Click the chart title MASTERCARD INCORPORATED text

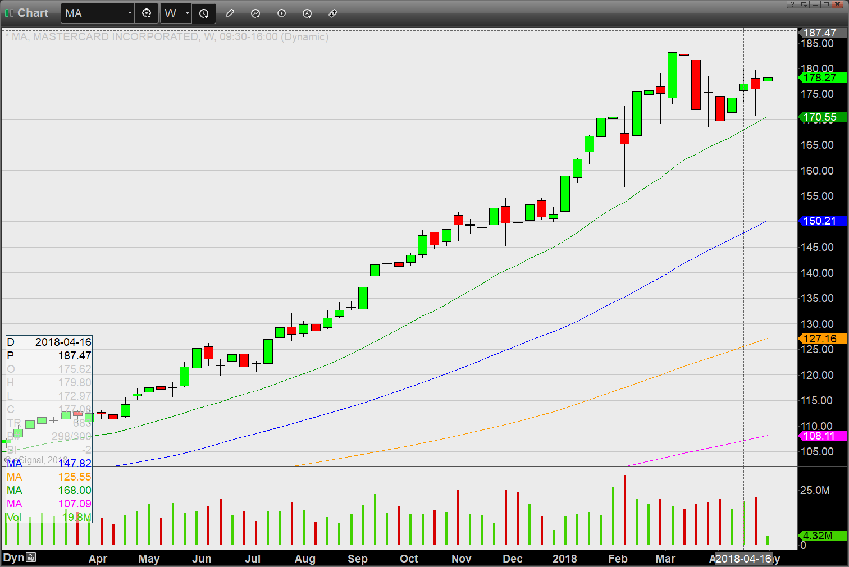coord(116,36)
